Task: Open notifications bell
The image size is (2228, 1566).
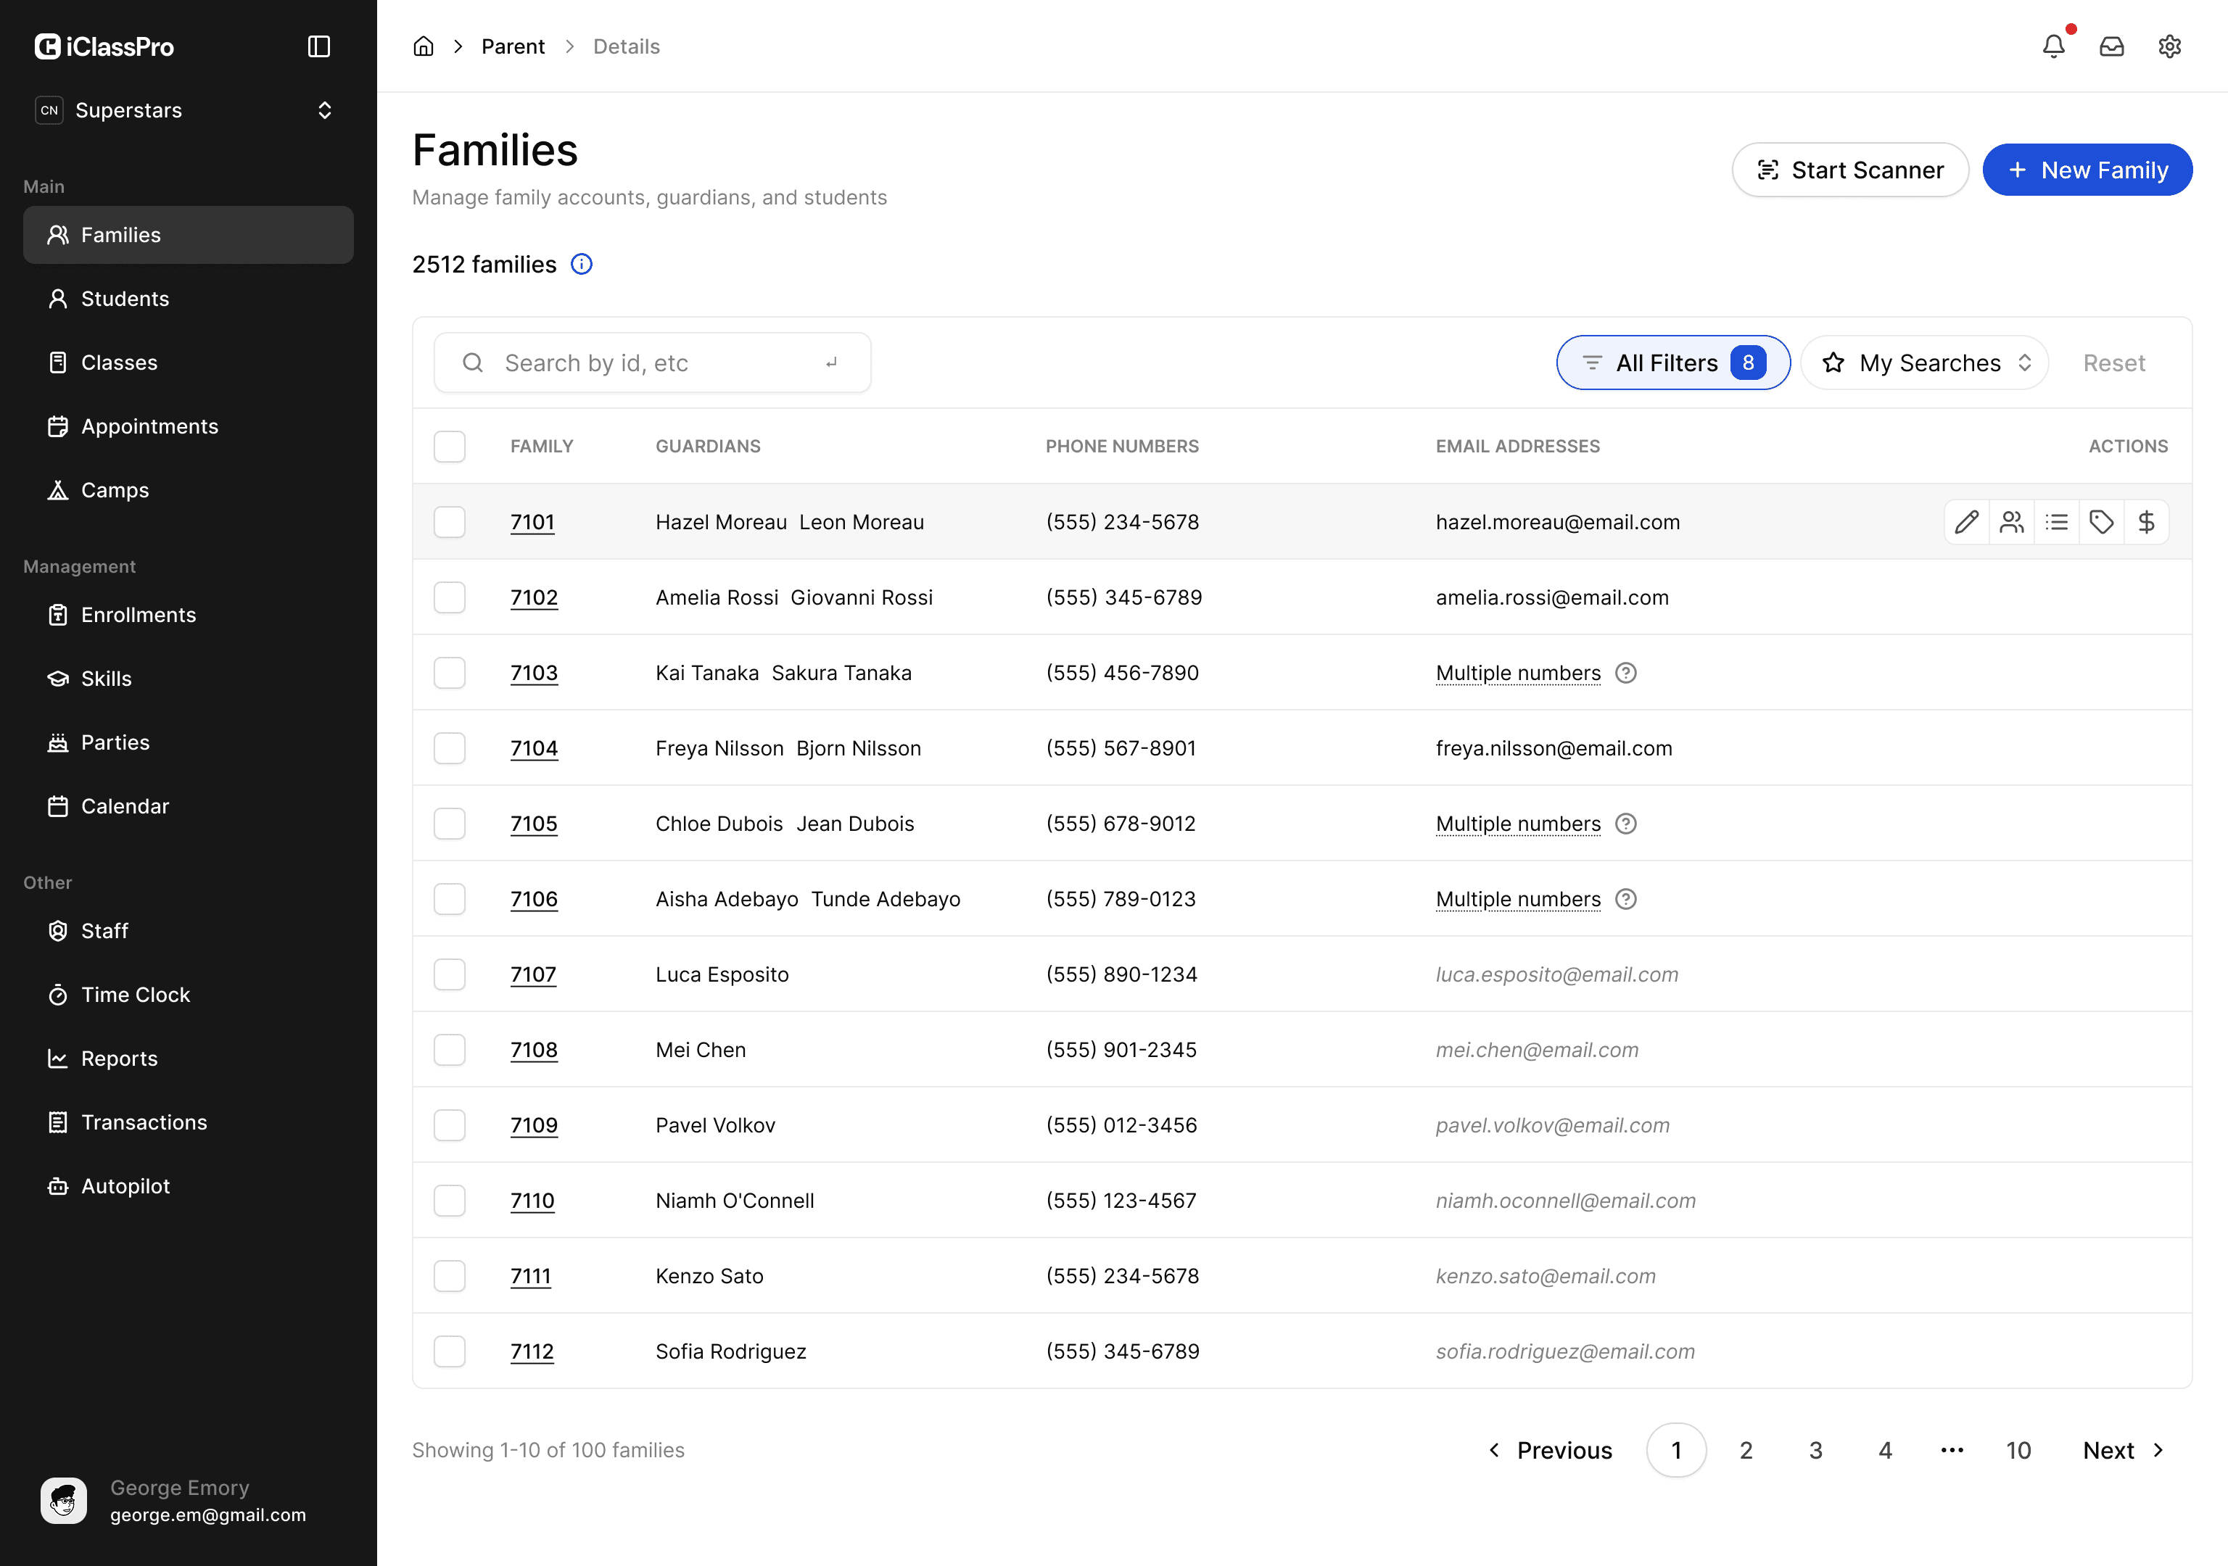Action: tap(2053, 46)
